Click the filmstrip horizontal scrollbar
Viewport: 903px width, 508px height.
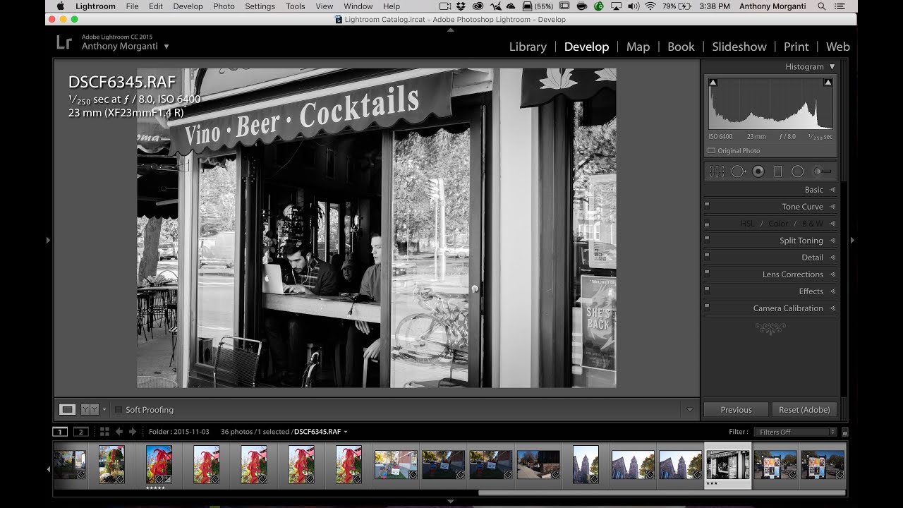click(661, 492)
